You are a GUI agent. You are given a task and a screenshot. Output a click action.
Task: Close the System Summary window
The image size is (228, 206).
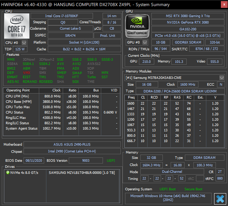(x=224, y=5)
